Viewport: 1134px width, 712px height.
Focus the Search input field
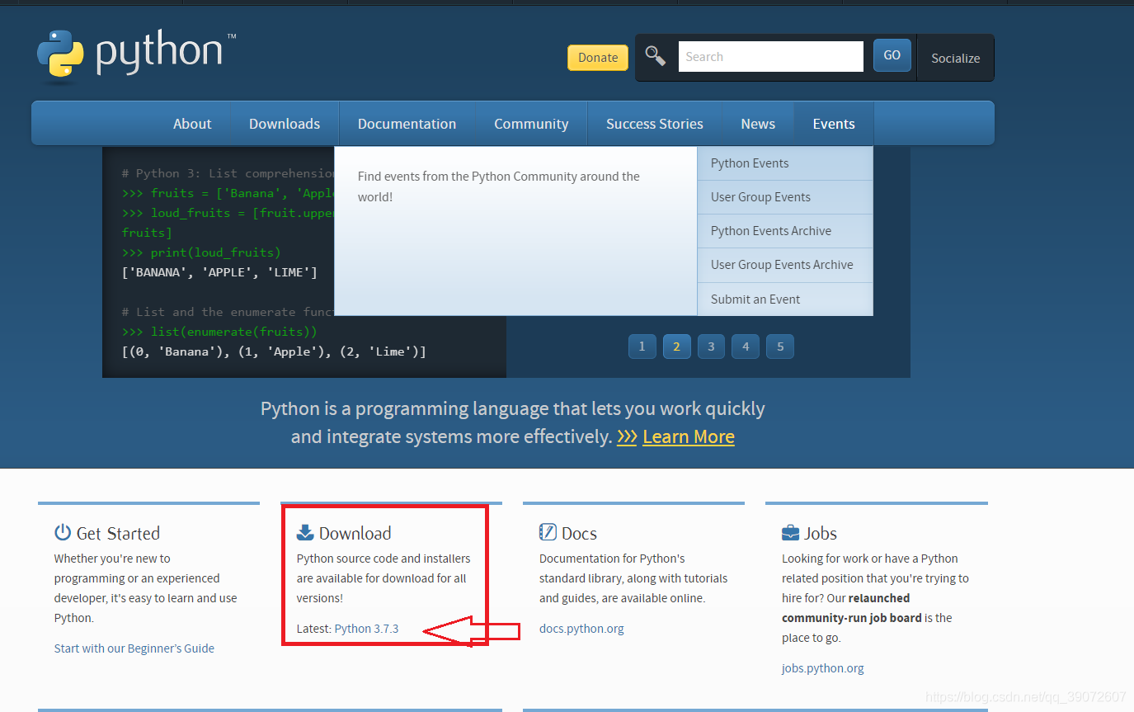pos(771,57)
